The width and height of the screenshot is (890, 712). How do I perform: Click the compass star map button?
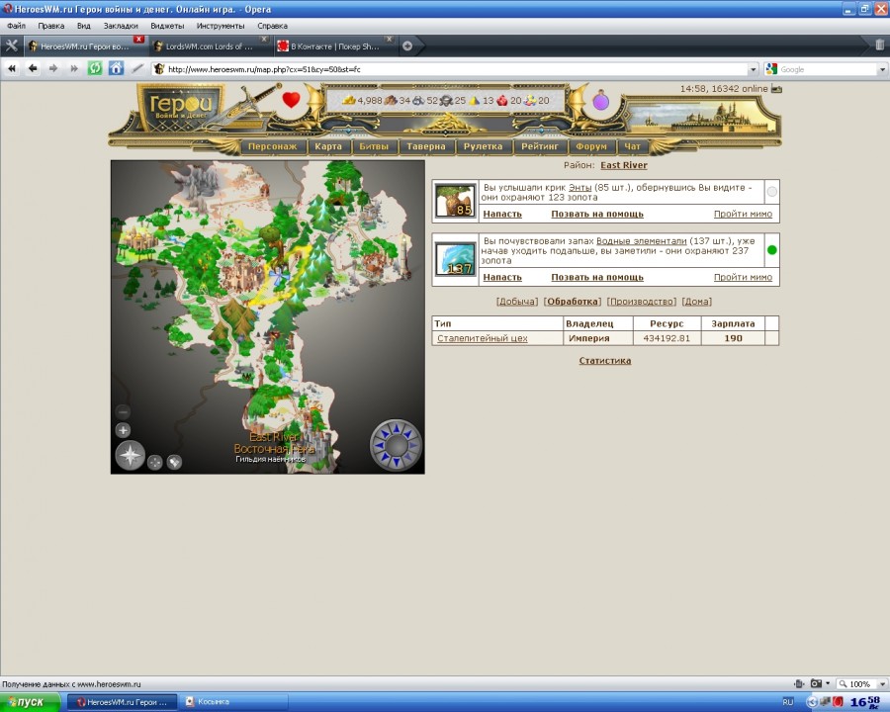point(130,455)
